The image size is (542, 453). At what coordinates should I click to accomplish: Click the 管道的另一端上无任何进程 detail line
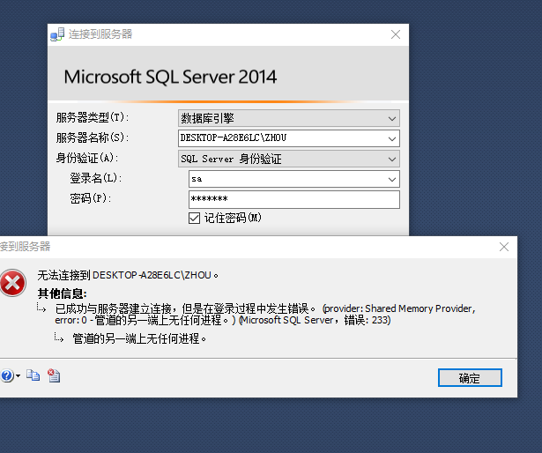click(x=139, y=338)
